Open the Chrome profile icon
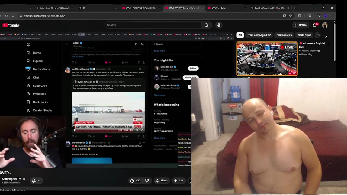Image resolution: width=347 pixels, height=195 pixels. pyautogui.click(x=325, y=16)
